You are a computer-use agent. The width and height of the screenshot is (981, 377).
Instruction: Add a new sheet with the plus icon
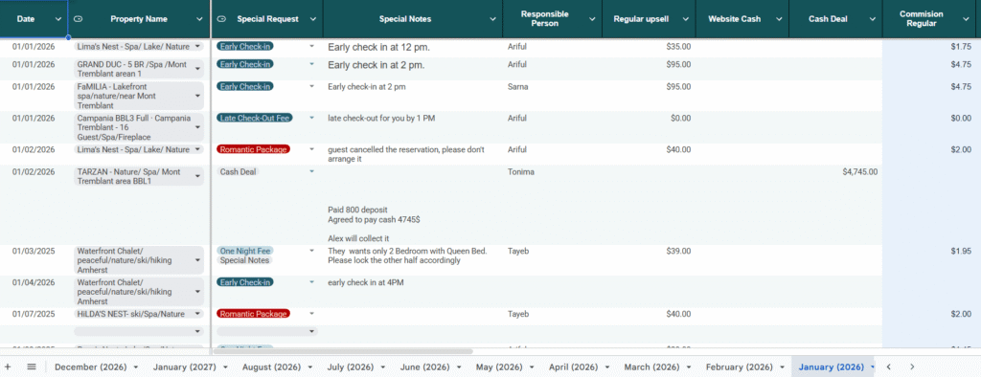(x=8, y=367)
